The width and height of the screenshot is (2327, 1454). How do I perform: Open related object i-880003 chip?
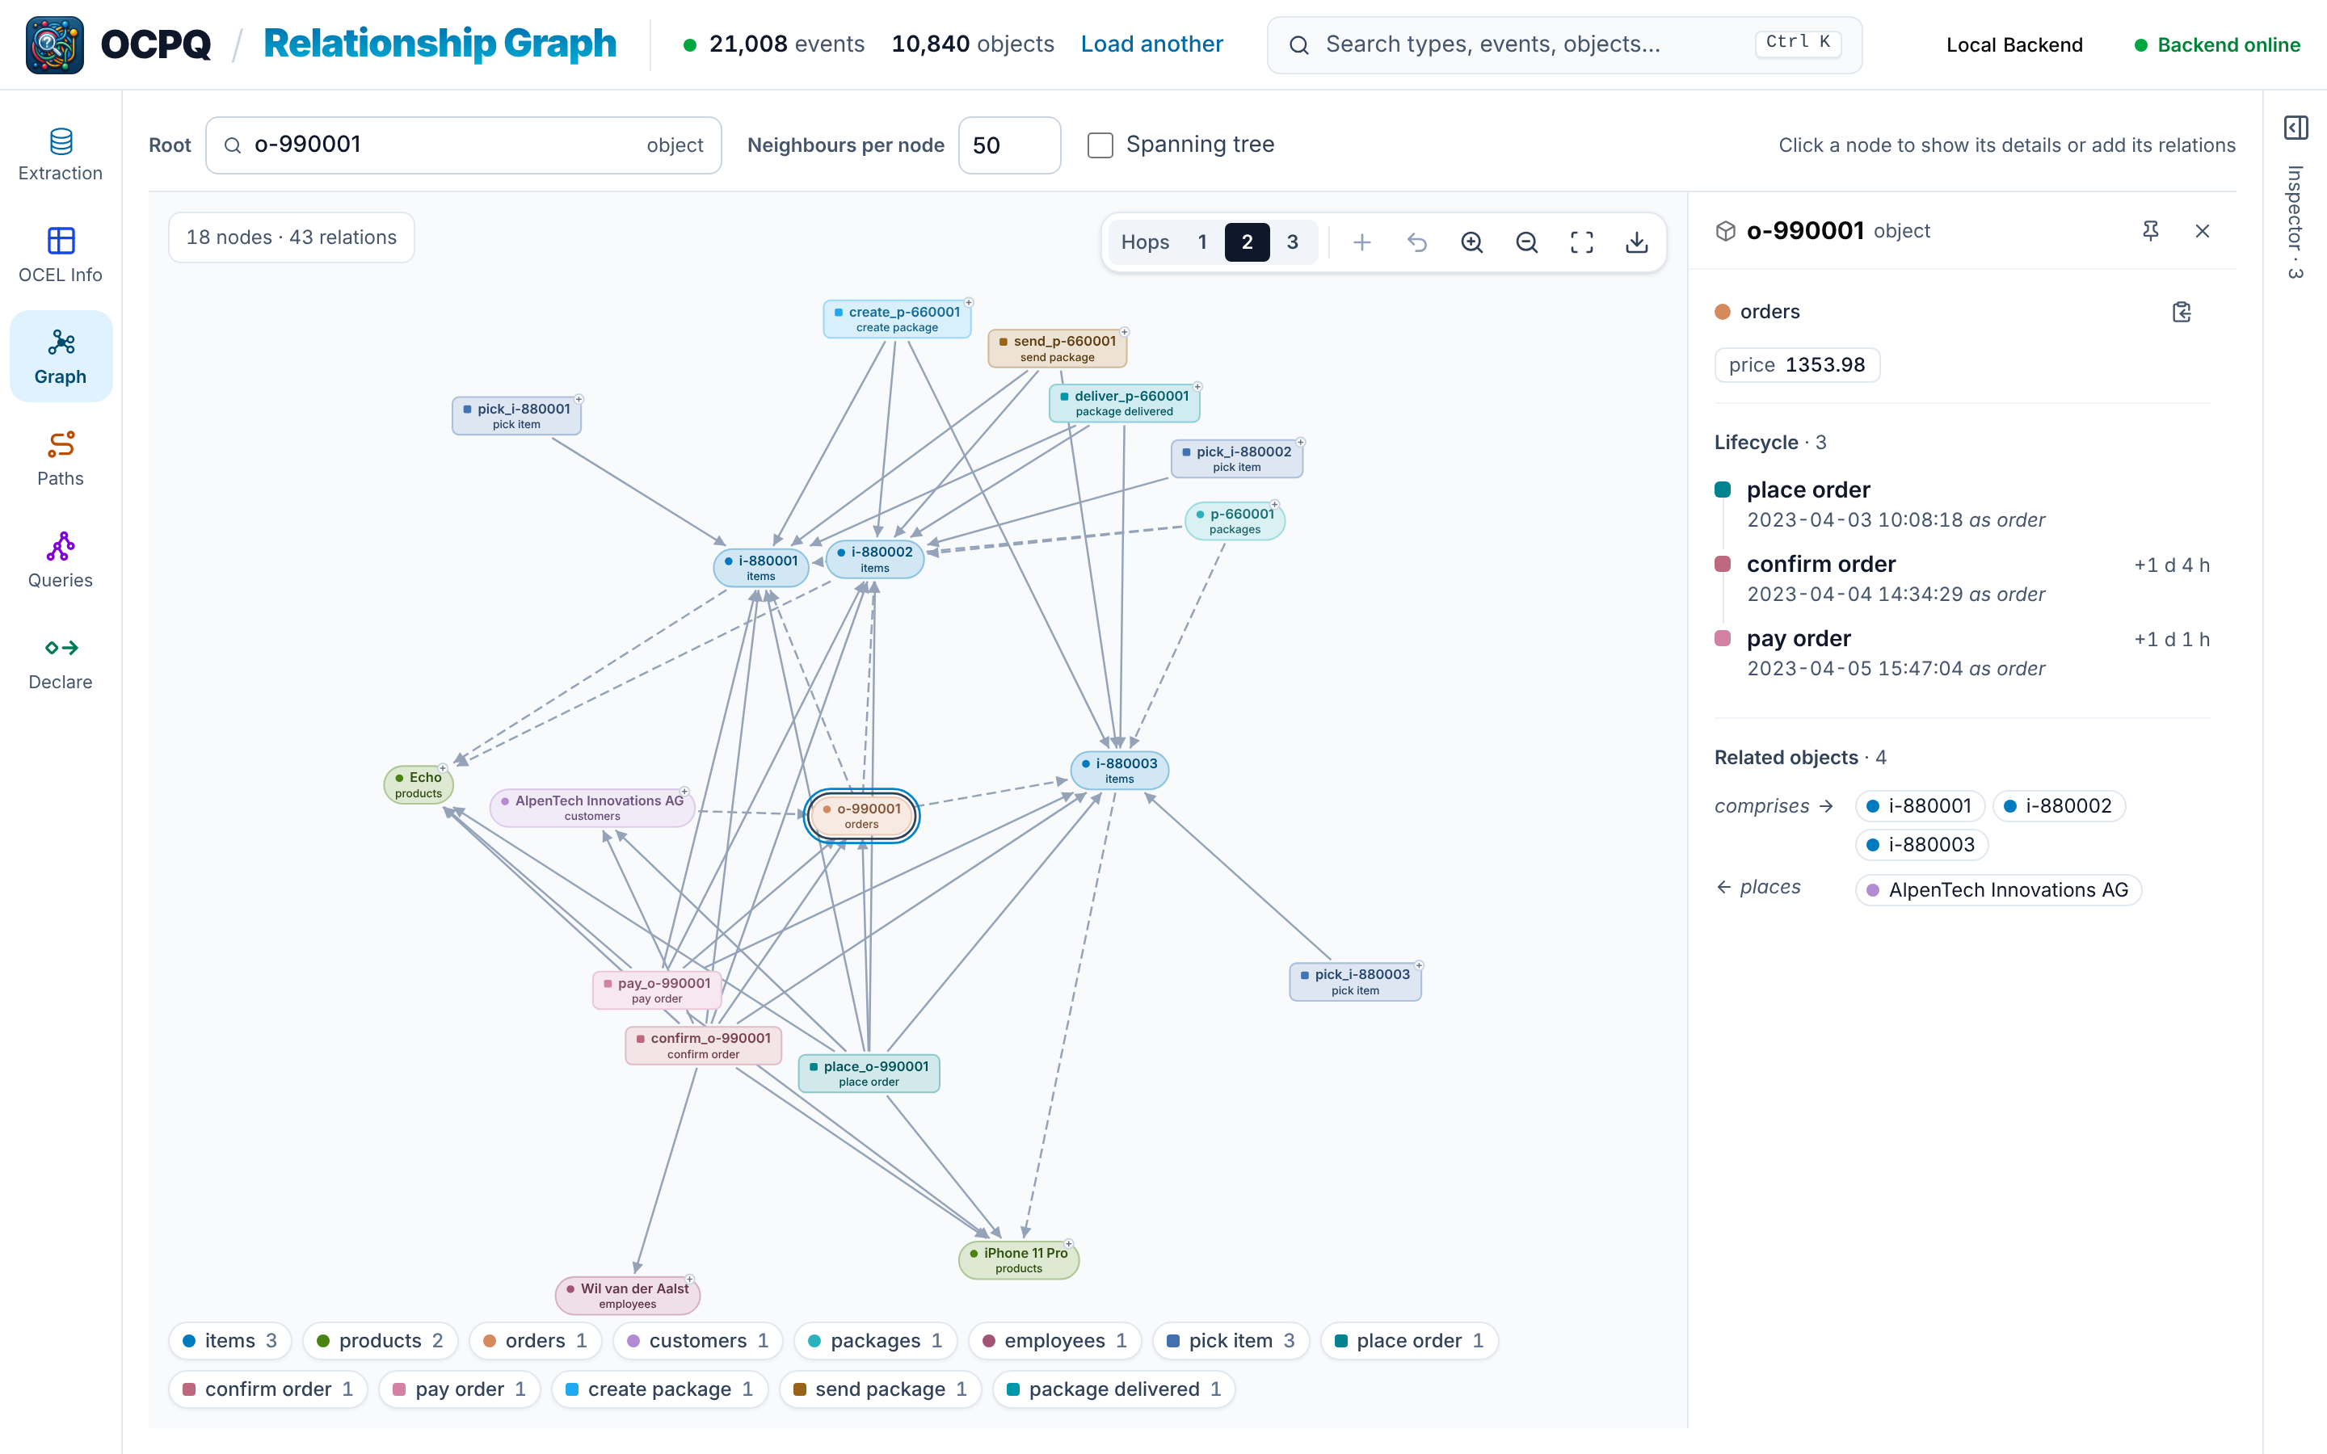click(x=1921, y=844)
